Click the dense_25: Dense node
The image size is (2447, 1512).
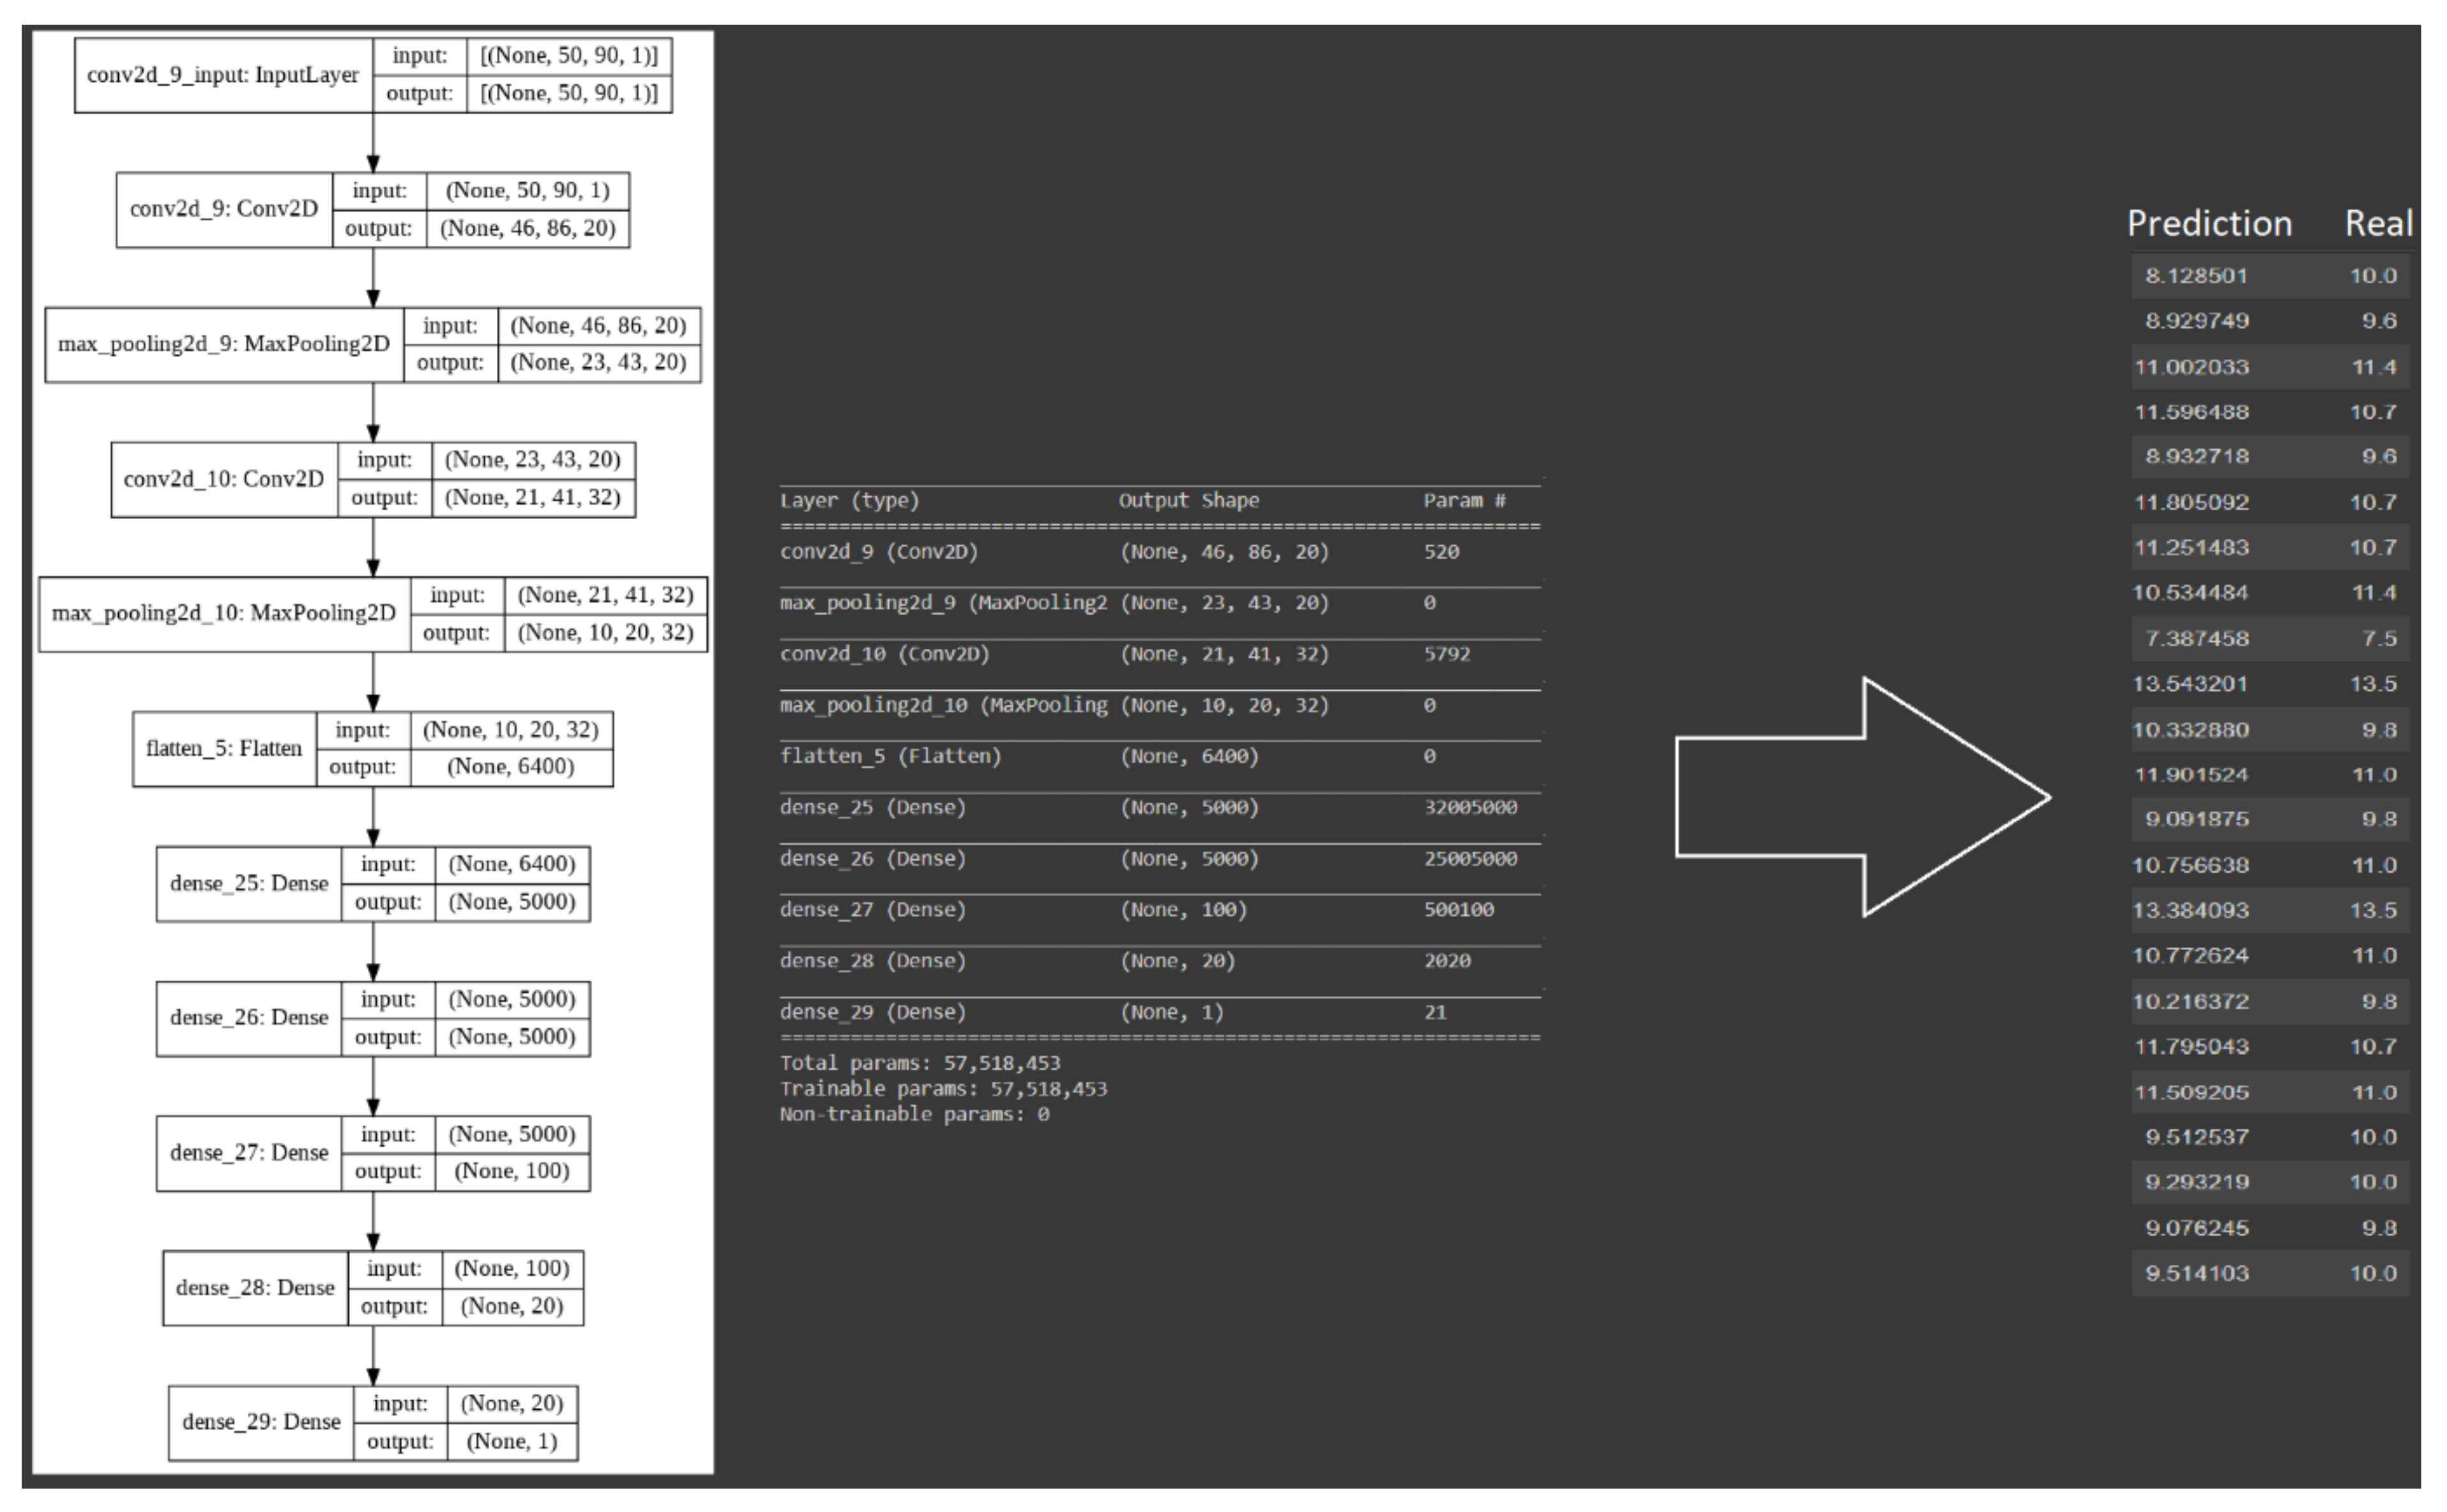click(249, 883)
